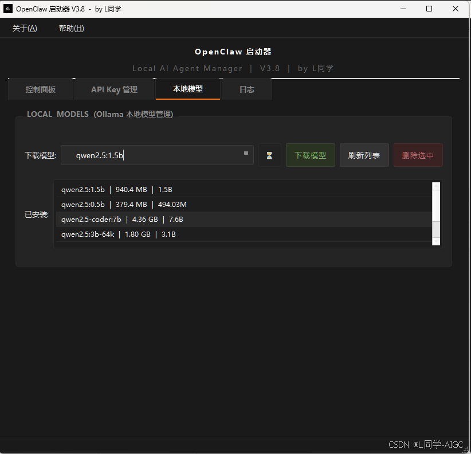Click the hourglass icon button
This screenshot has height=454, width=471.
click(x=269, y=155)
